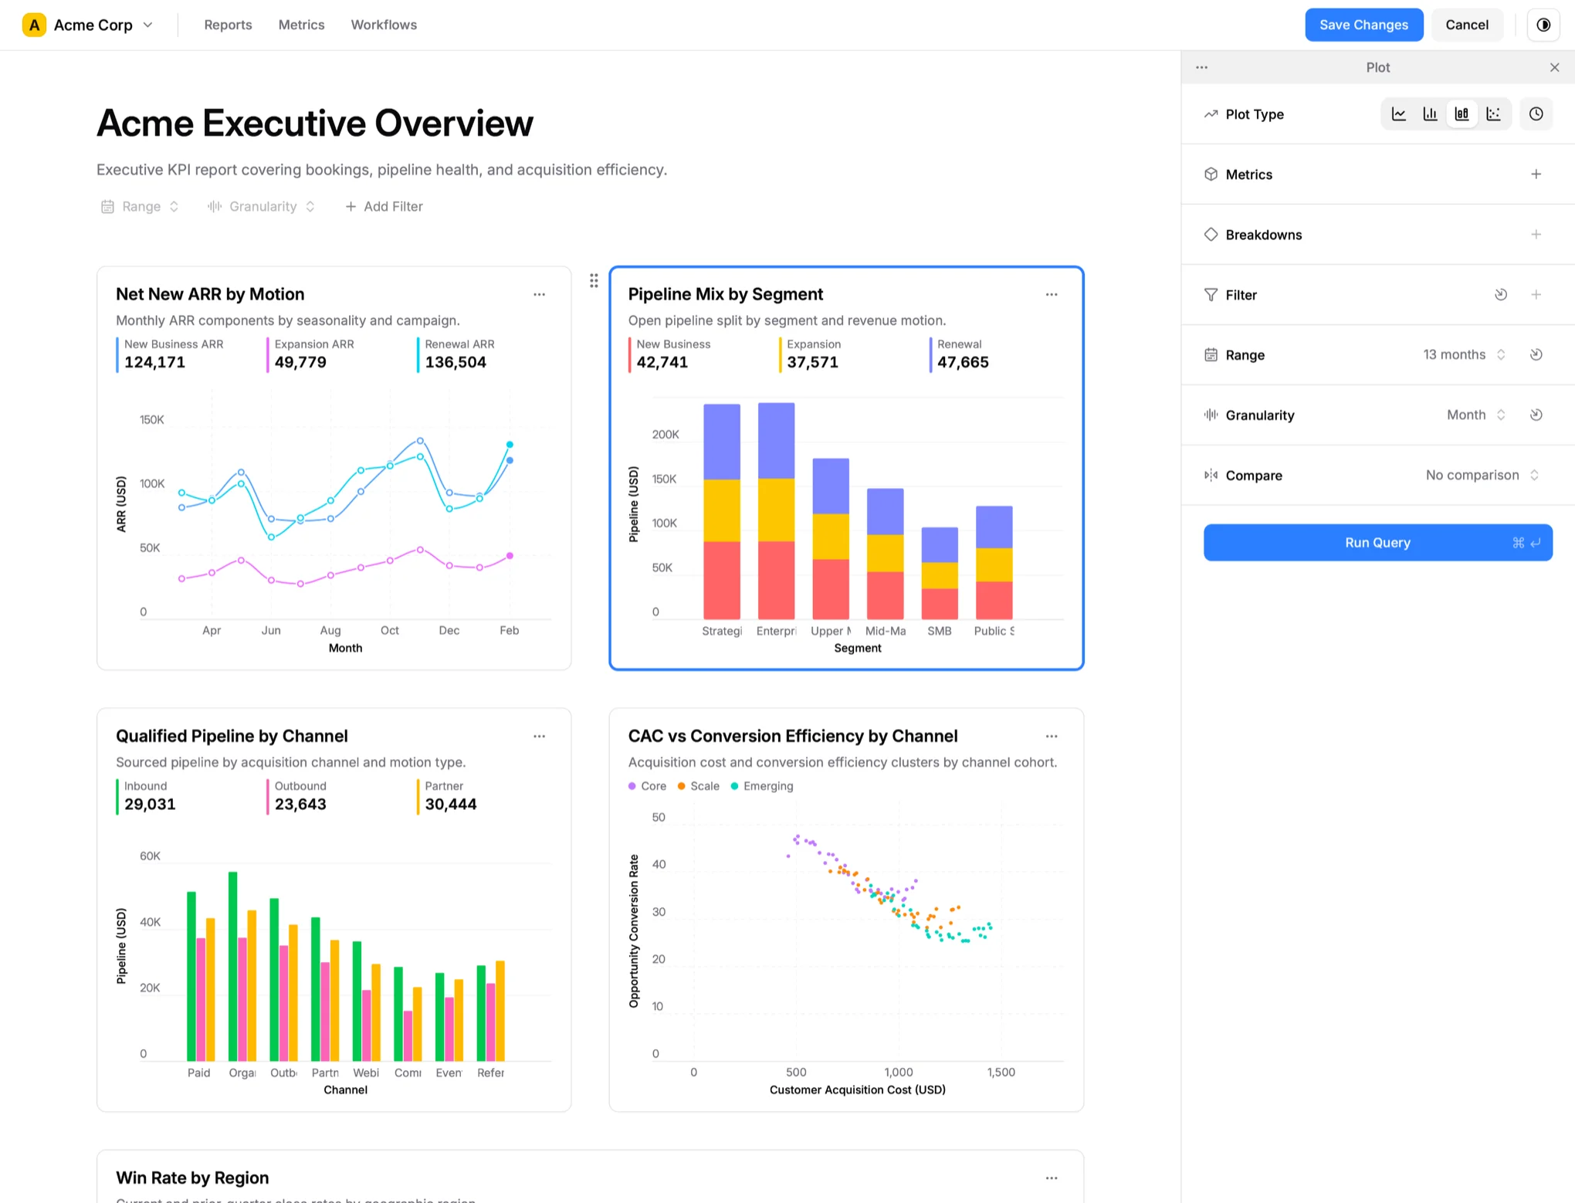The image size is (1575, 1203).
Task: Click the Renewal purple color indicator
Action: click(x=930, y=354)
